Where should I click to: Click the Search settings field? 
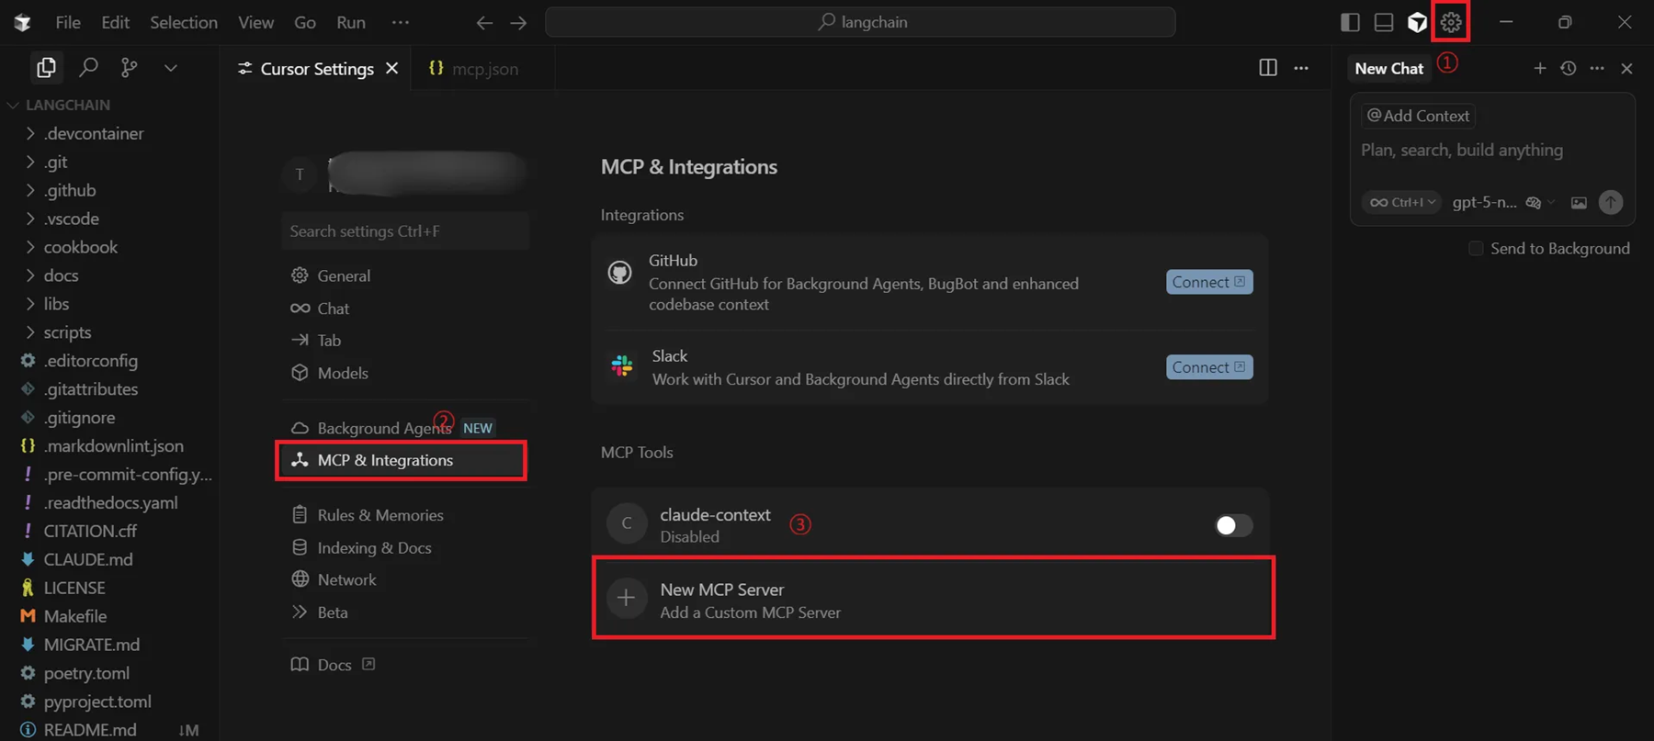[x=404, y=231]
